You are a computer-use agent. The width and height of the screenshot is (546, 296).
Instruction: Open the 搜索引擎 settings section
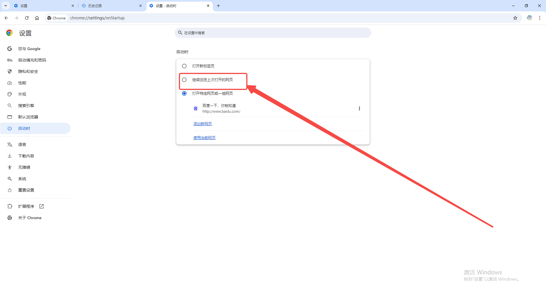[35, 106]
